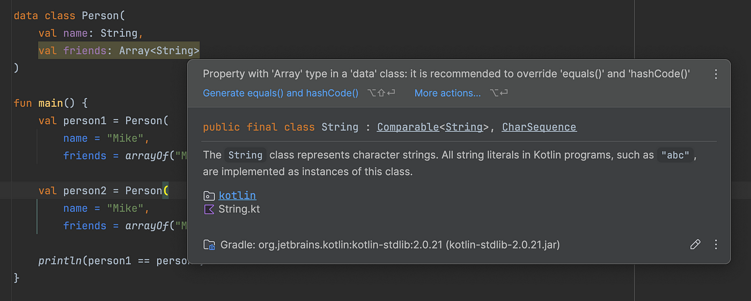This screenshot has width=751, height=301.
Task: Open the kotlin package link
Action: (237, 195)
